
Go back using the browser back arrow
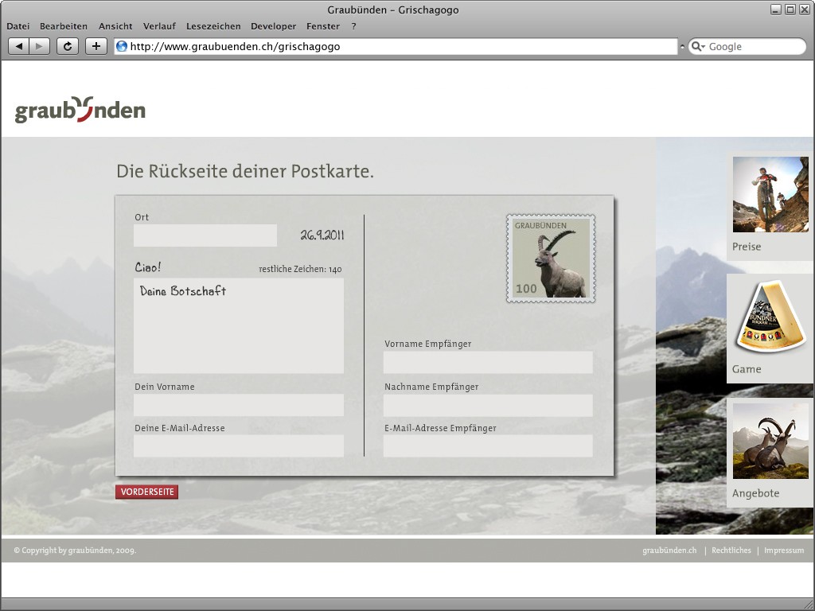[19, 46]
